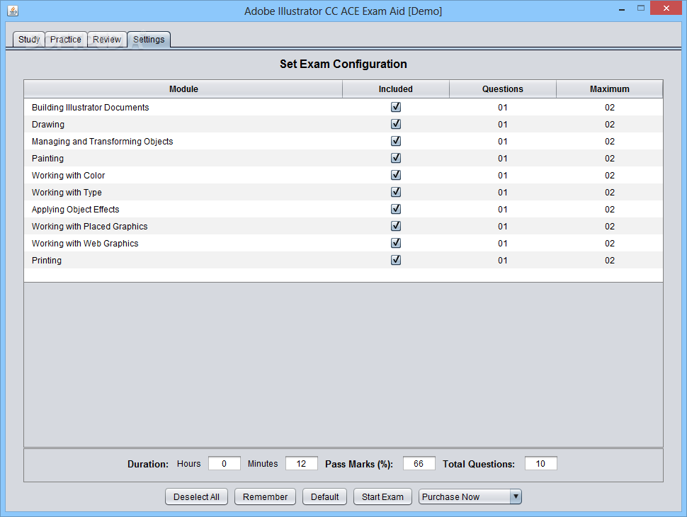This screenshot has width=687, height=517.
Task: Click Questions value 01 for Drawing
Action: tap(503, 125)
